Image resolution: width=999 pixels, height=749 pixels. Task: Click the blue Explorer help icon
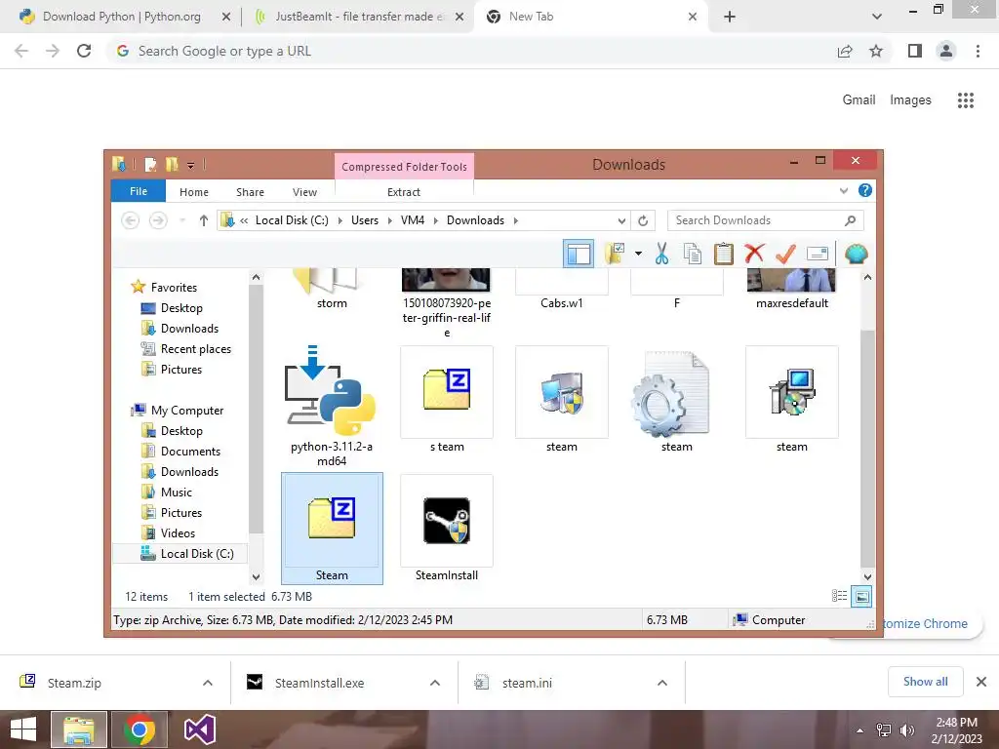pyautogui.click(x=864, y=190)
